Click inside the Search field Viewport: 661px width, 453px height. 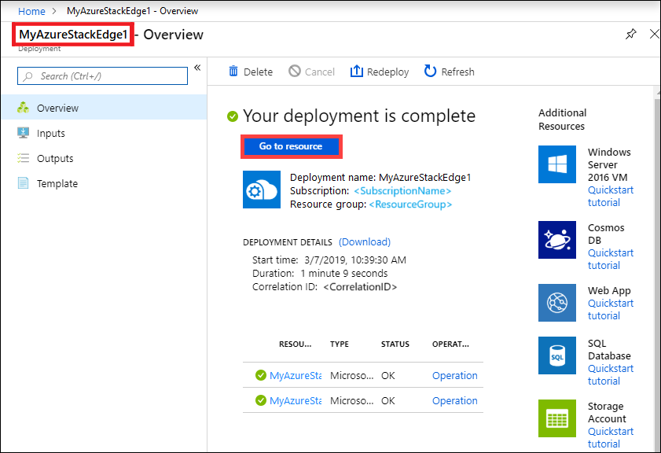click(102, 75)
